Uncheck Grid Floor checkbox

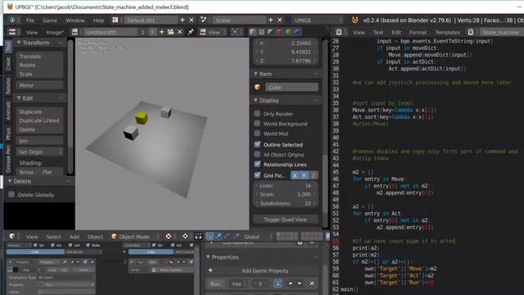[257, 175]
